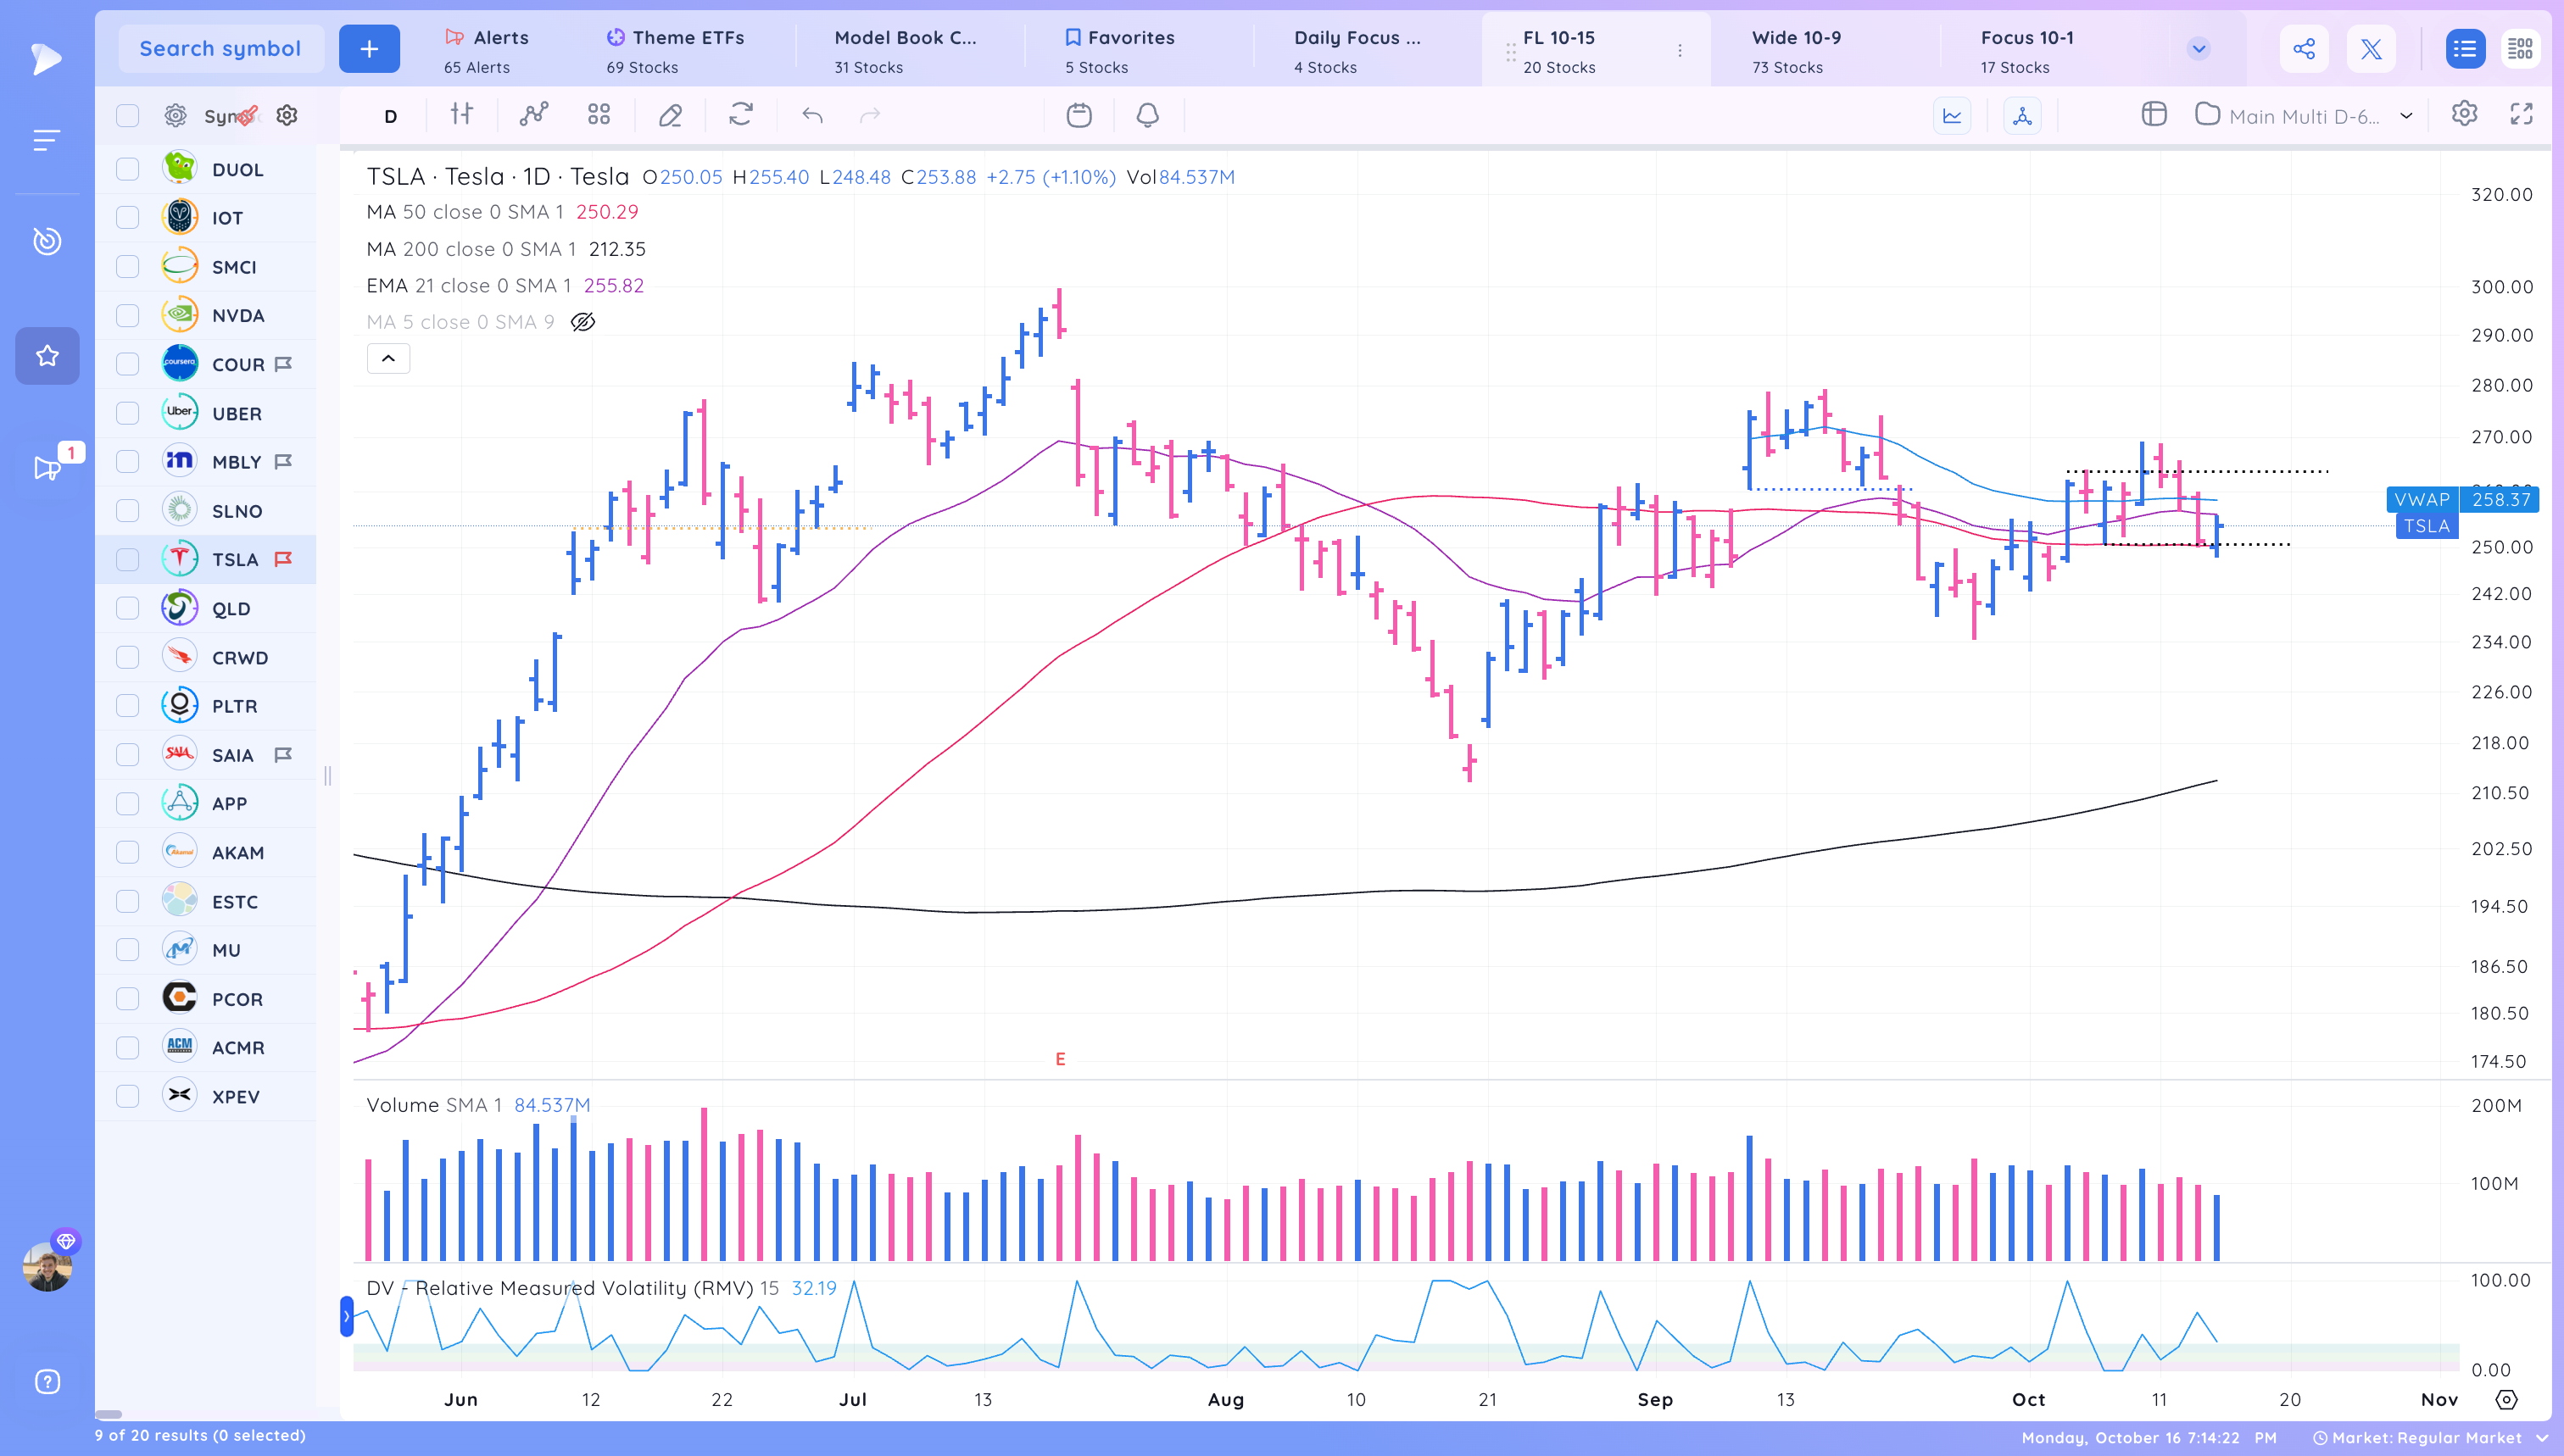
Task: Click the D timeframe button
Action: tap(389, 115)
